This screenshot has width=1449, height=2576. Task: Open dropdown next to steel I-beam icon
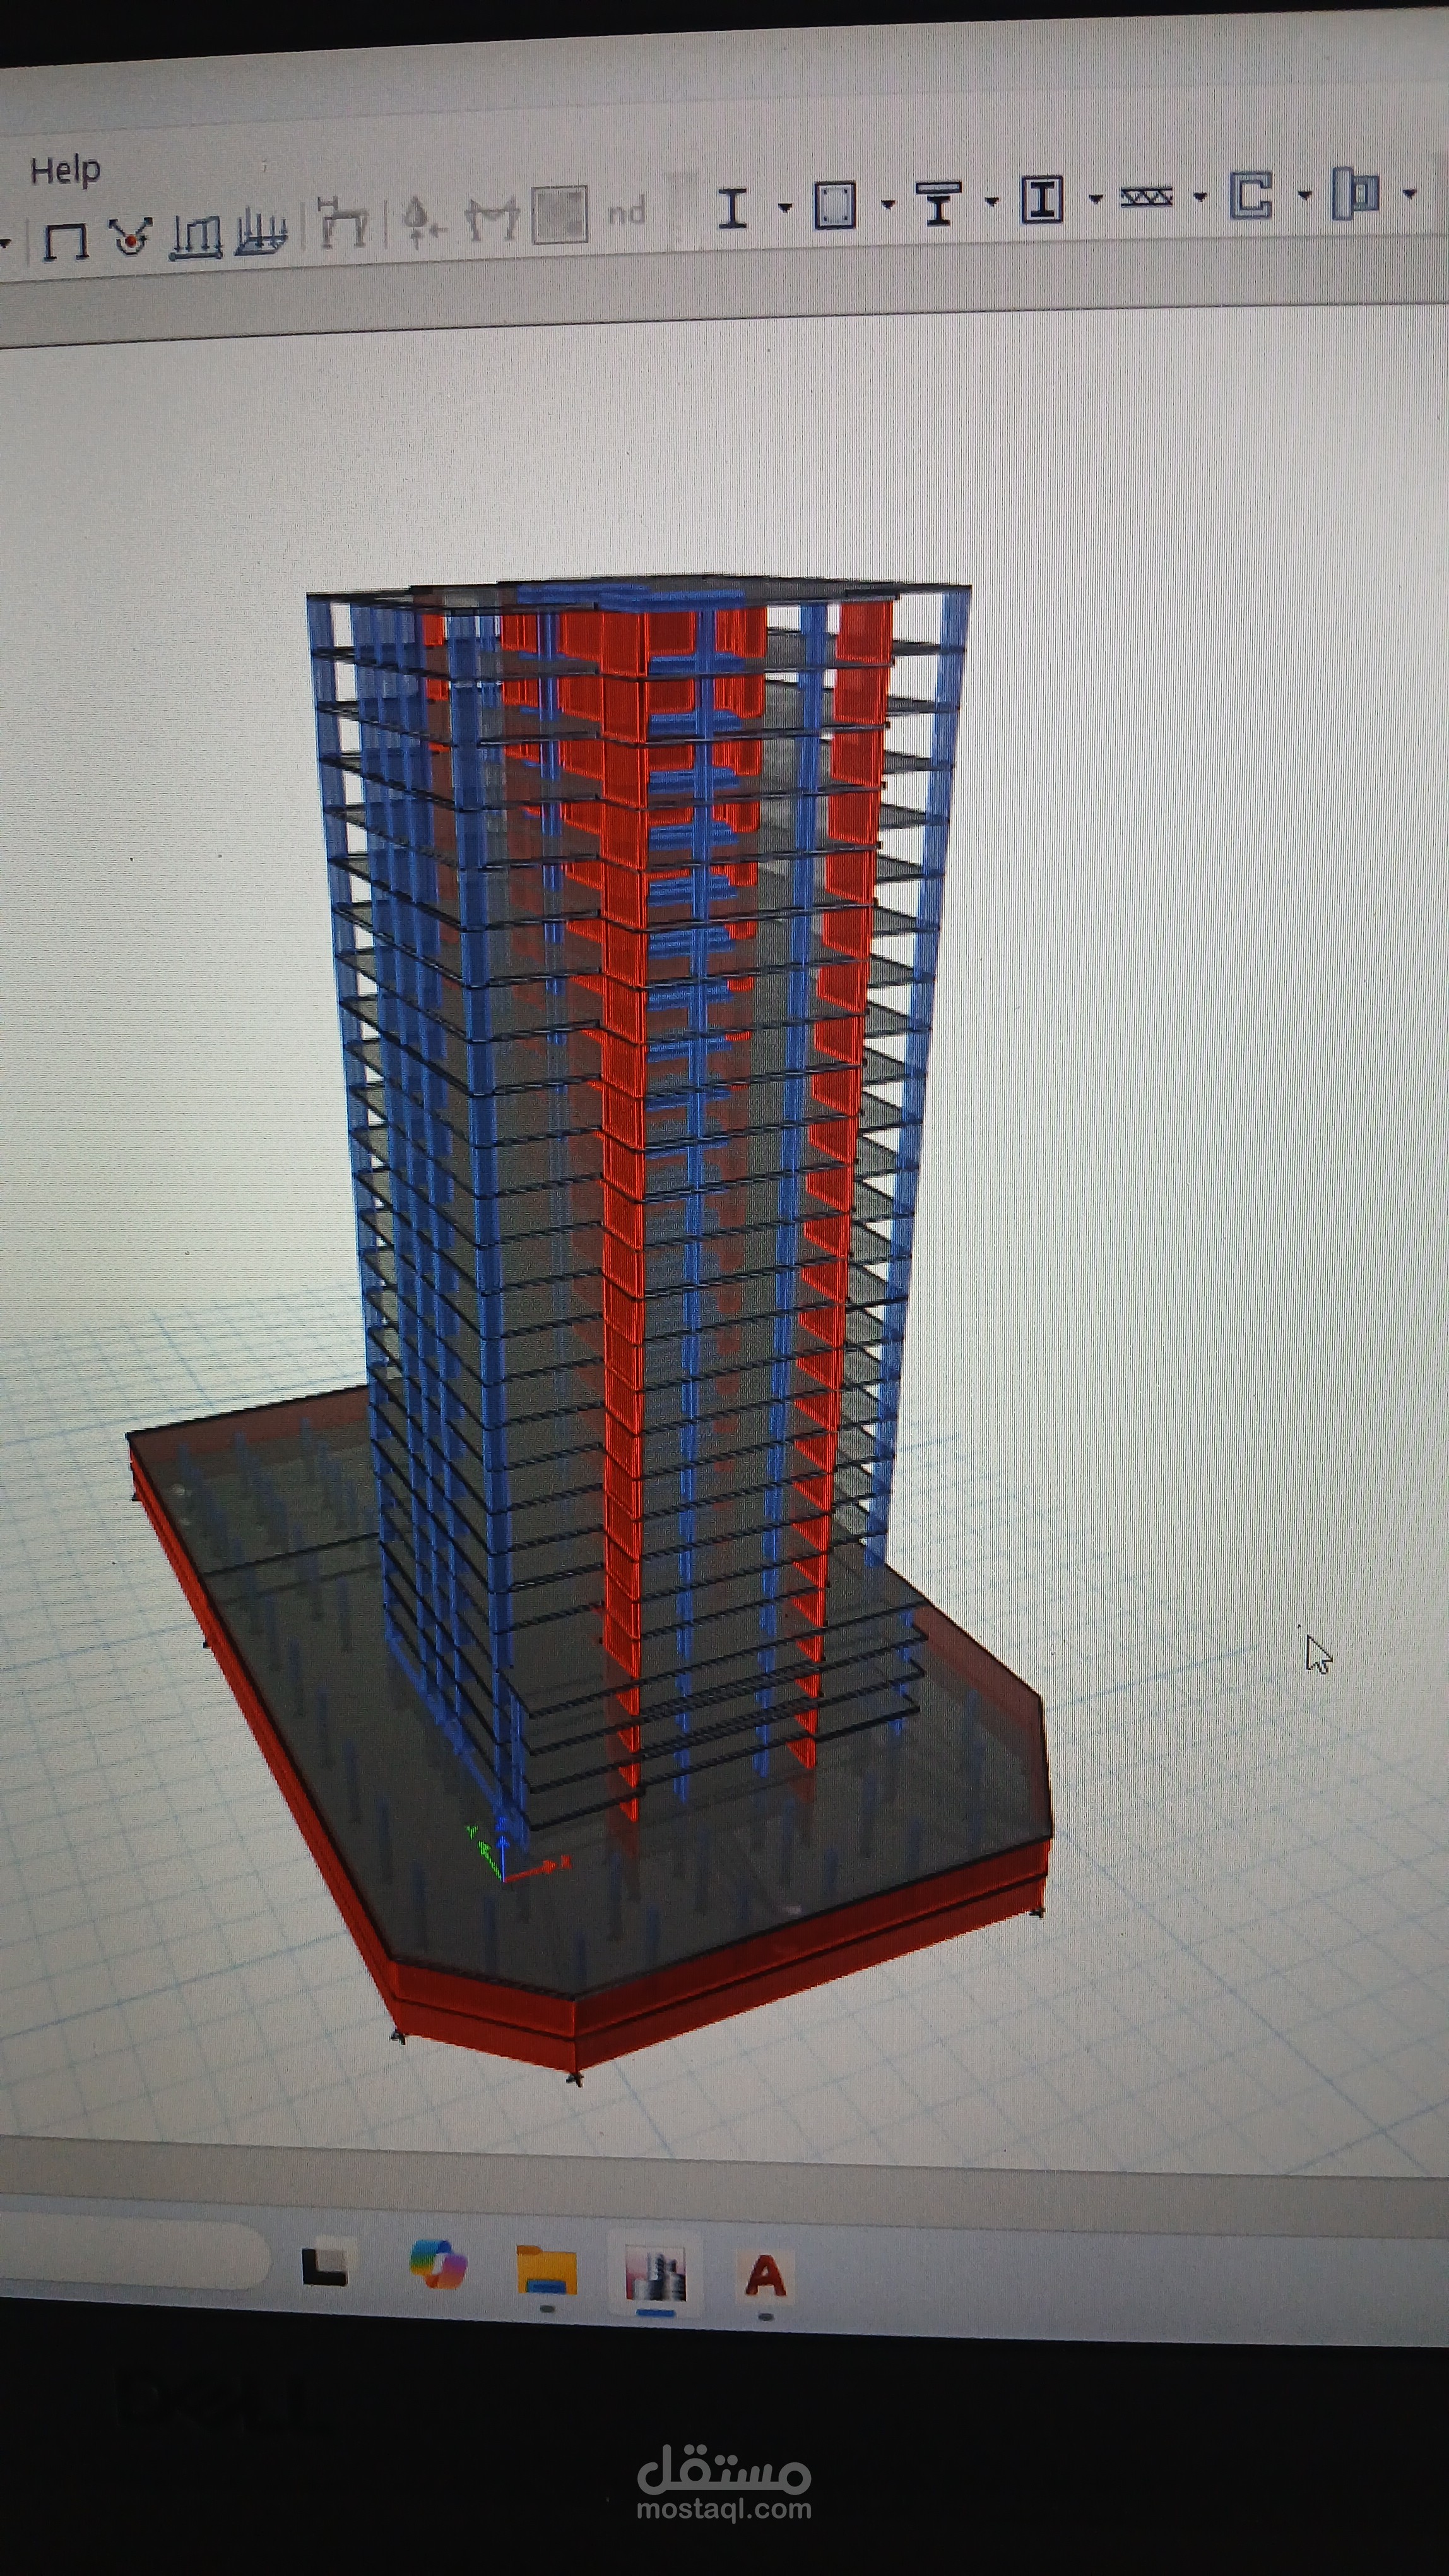(784, 208)
